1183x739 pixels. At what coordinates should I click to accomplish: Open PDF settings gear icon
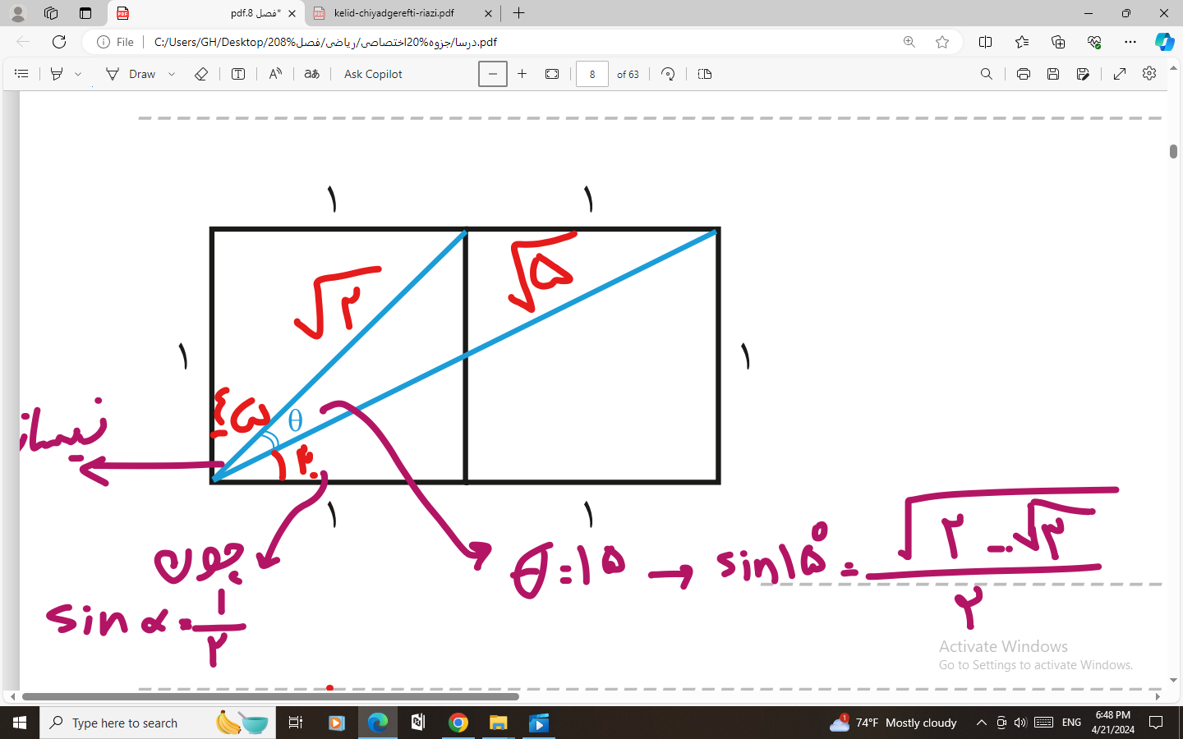pos(1149,74)
